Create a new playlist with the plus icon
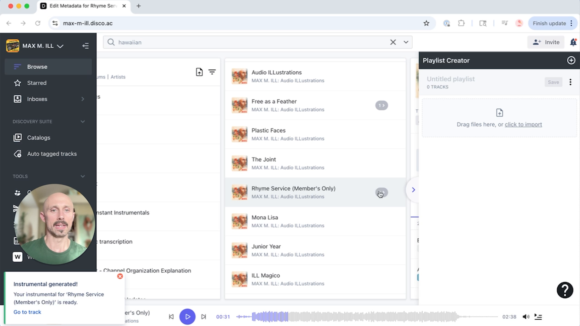The height and width of the screenshot is (326, 580). [571, 60]
